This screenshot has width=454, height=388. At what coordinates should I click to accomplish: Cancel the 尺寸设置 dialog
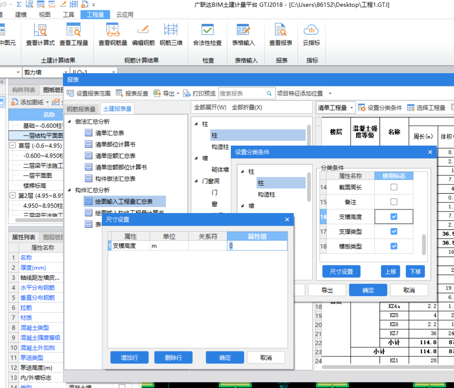click(266, 358)
